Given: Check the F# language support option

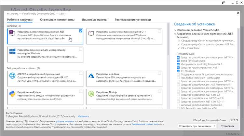Looking at the screenshot, I should tap(178, 75).
